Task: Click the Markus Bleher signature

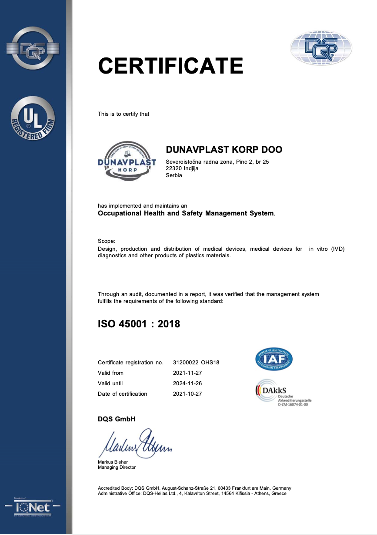Action: tap(135, 443)
